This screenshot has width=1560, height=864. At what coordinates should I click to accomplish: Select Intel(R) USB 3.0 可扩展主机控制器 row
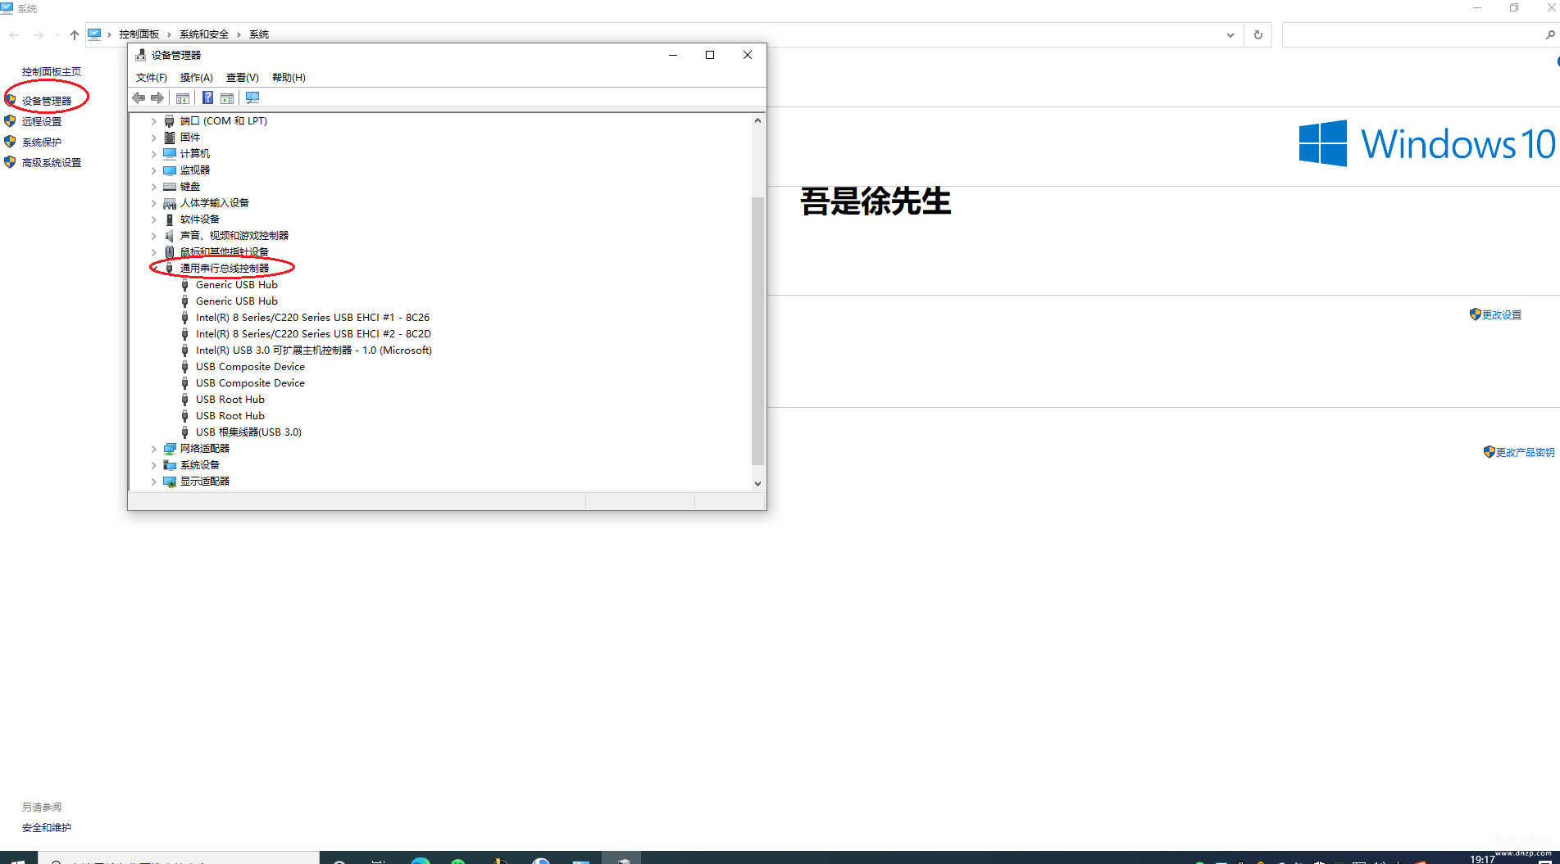pos(313,351)
